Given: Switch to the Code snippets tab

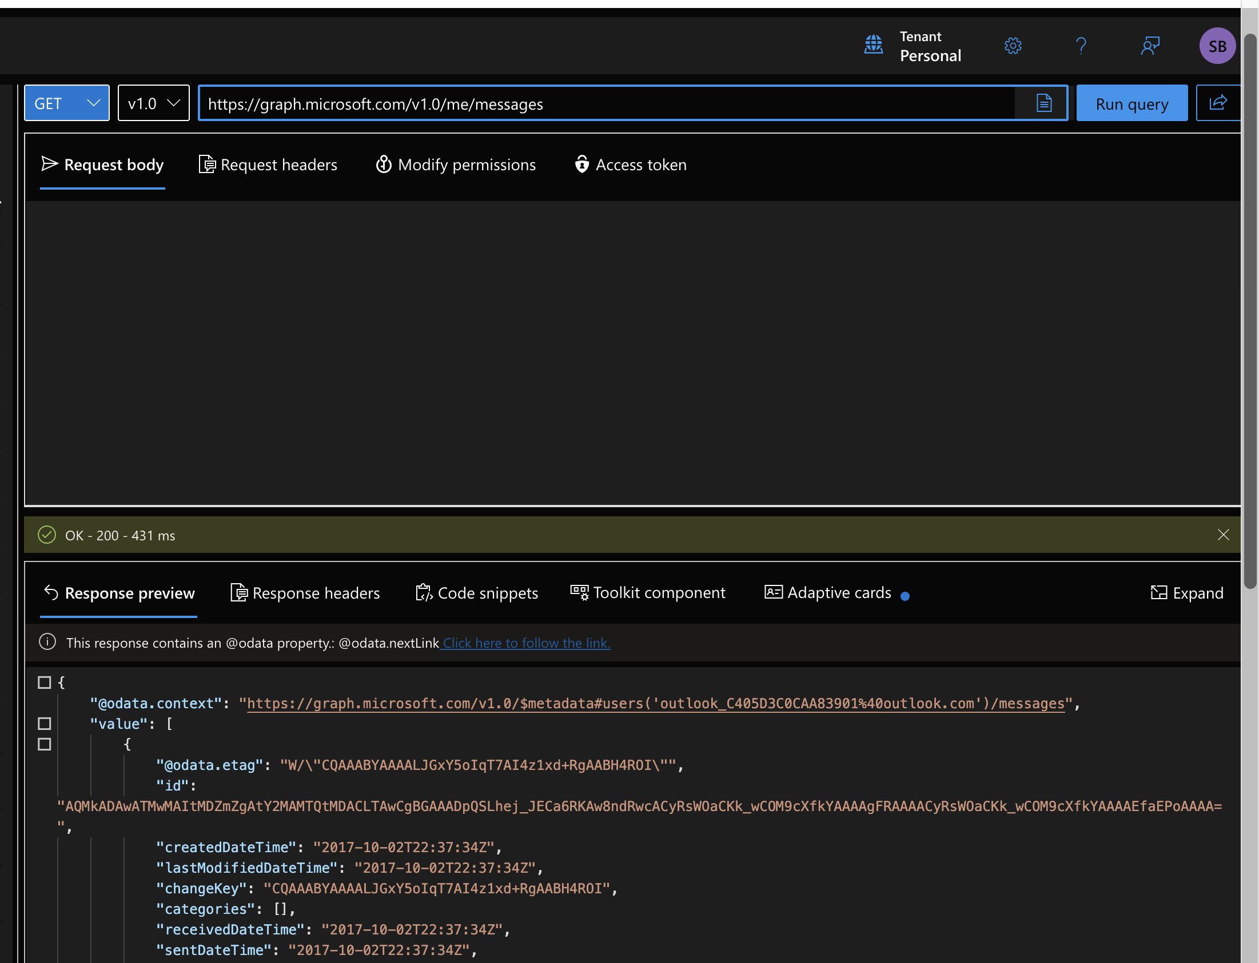Looking at the screenshot, I should point(477,593).
